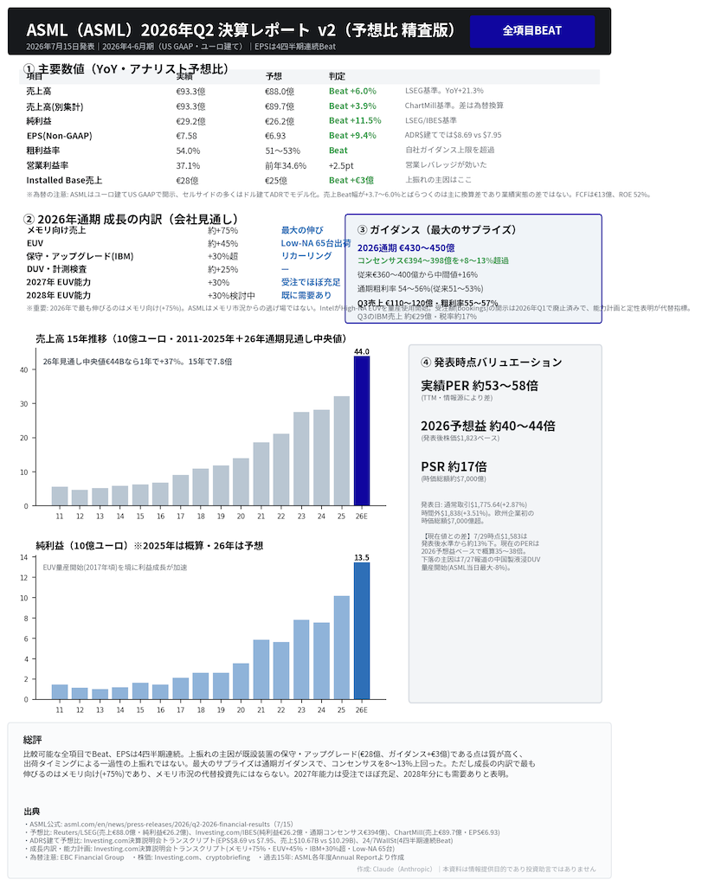
Task: Click the revenue estimate '€88.0億'
Action: pos(280,91)
